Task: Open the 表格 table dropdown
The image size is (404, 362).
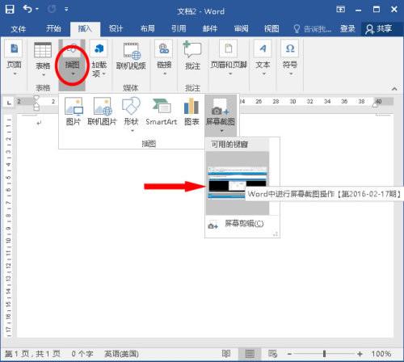Action: [43, 59]
